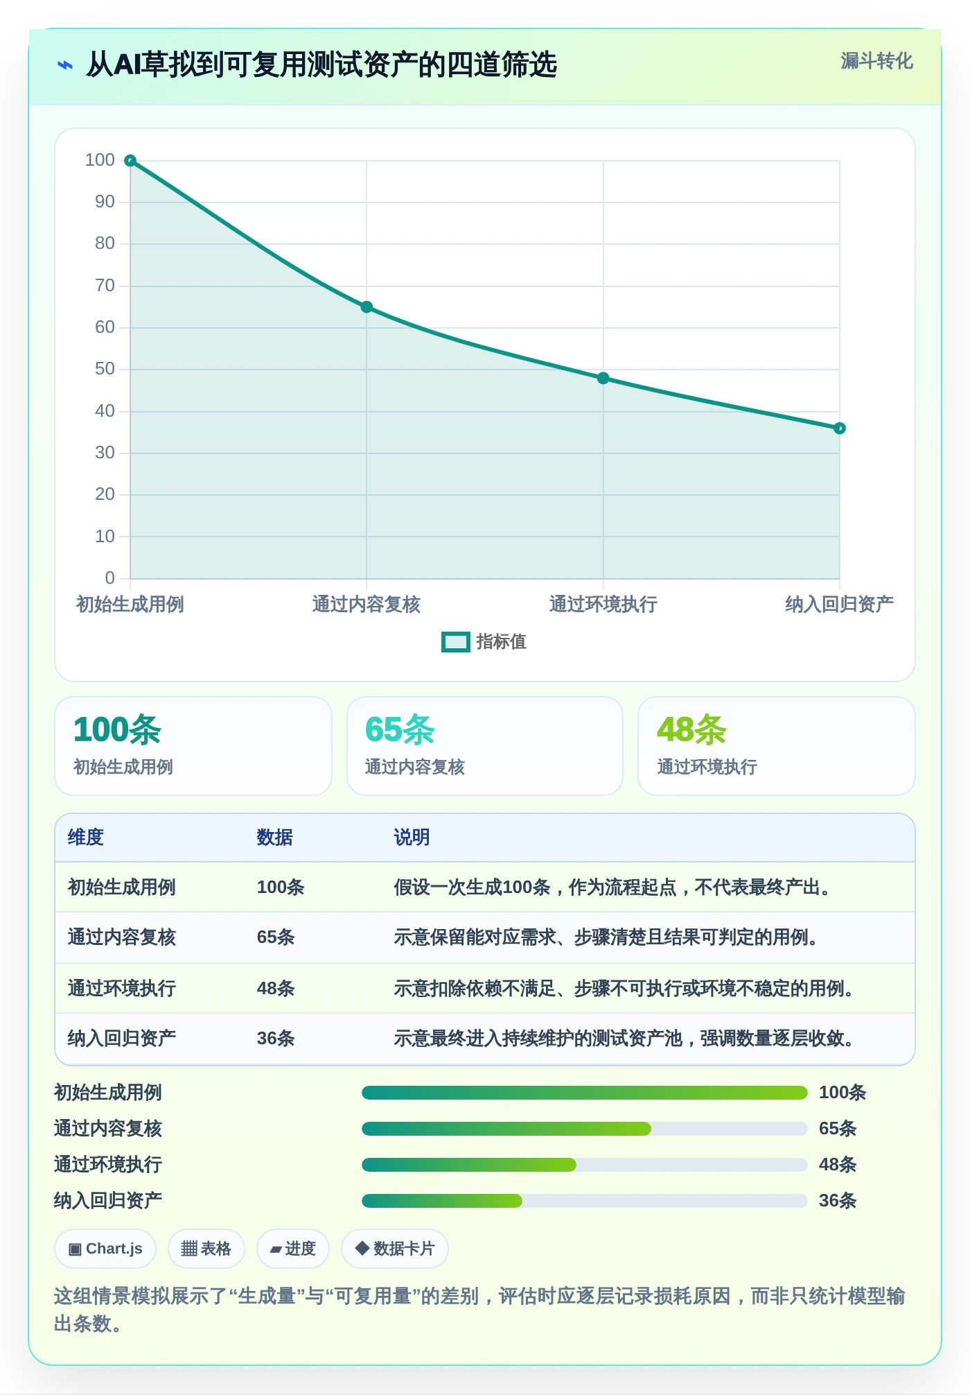Click the blue lightning icon beside the title

tap(65, 65)
